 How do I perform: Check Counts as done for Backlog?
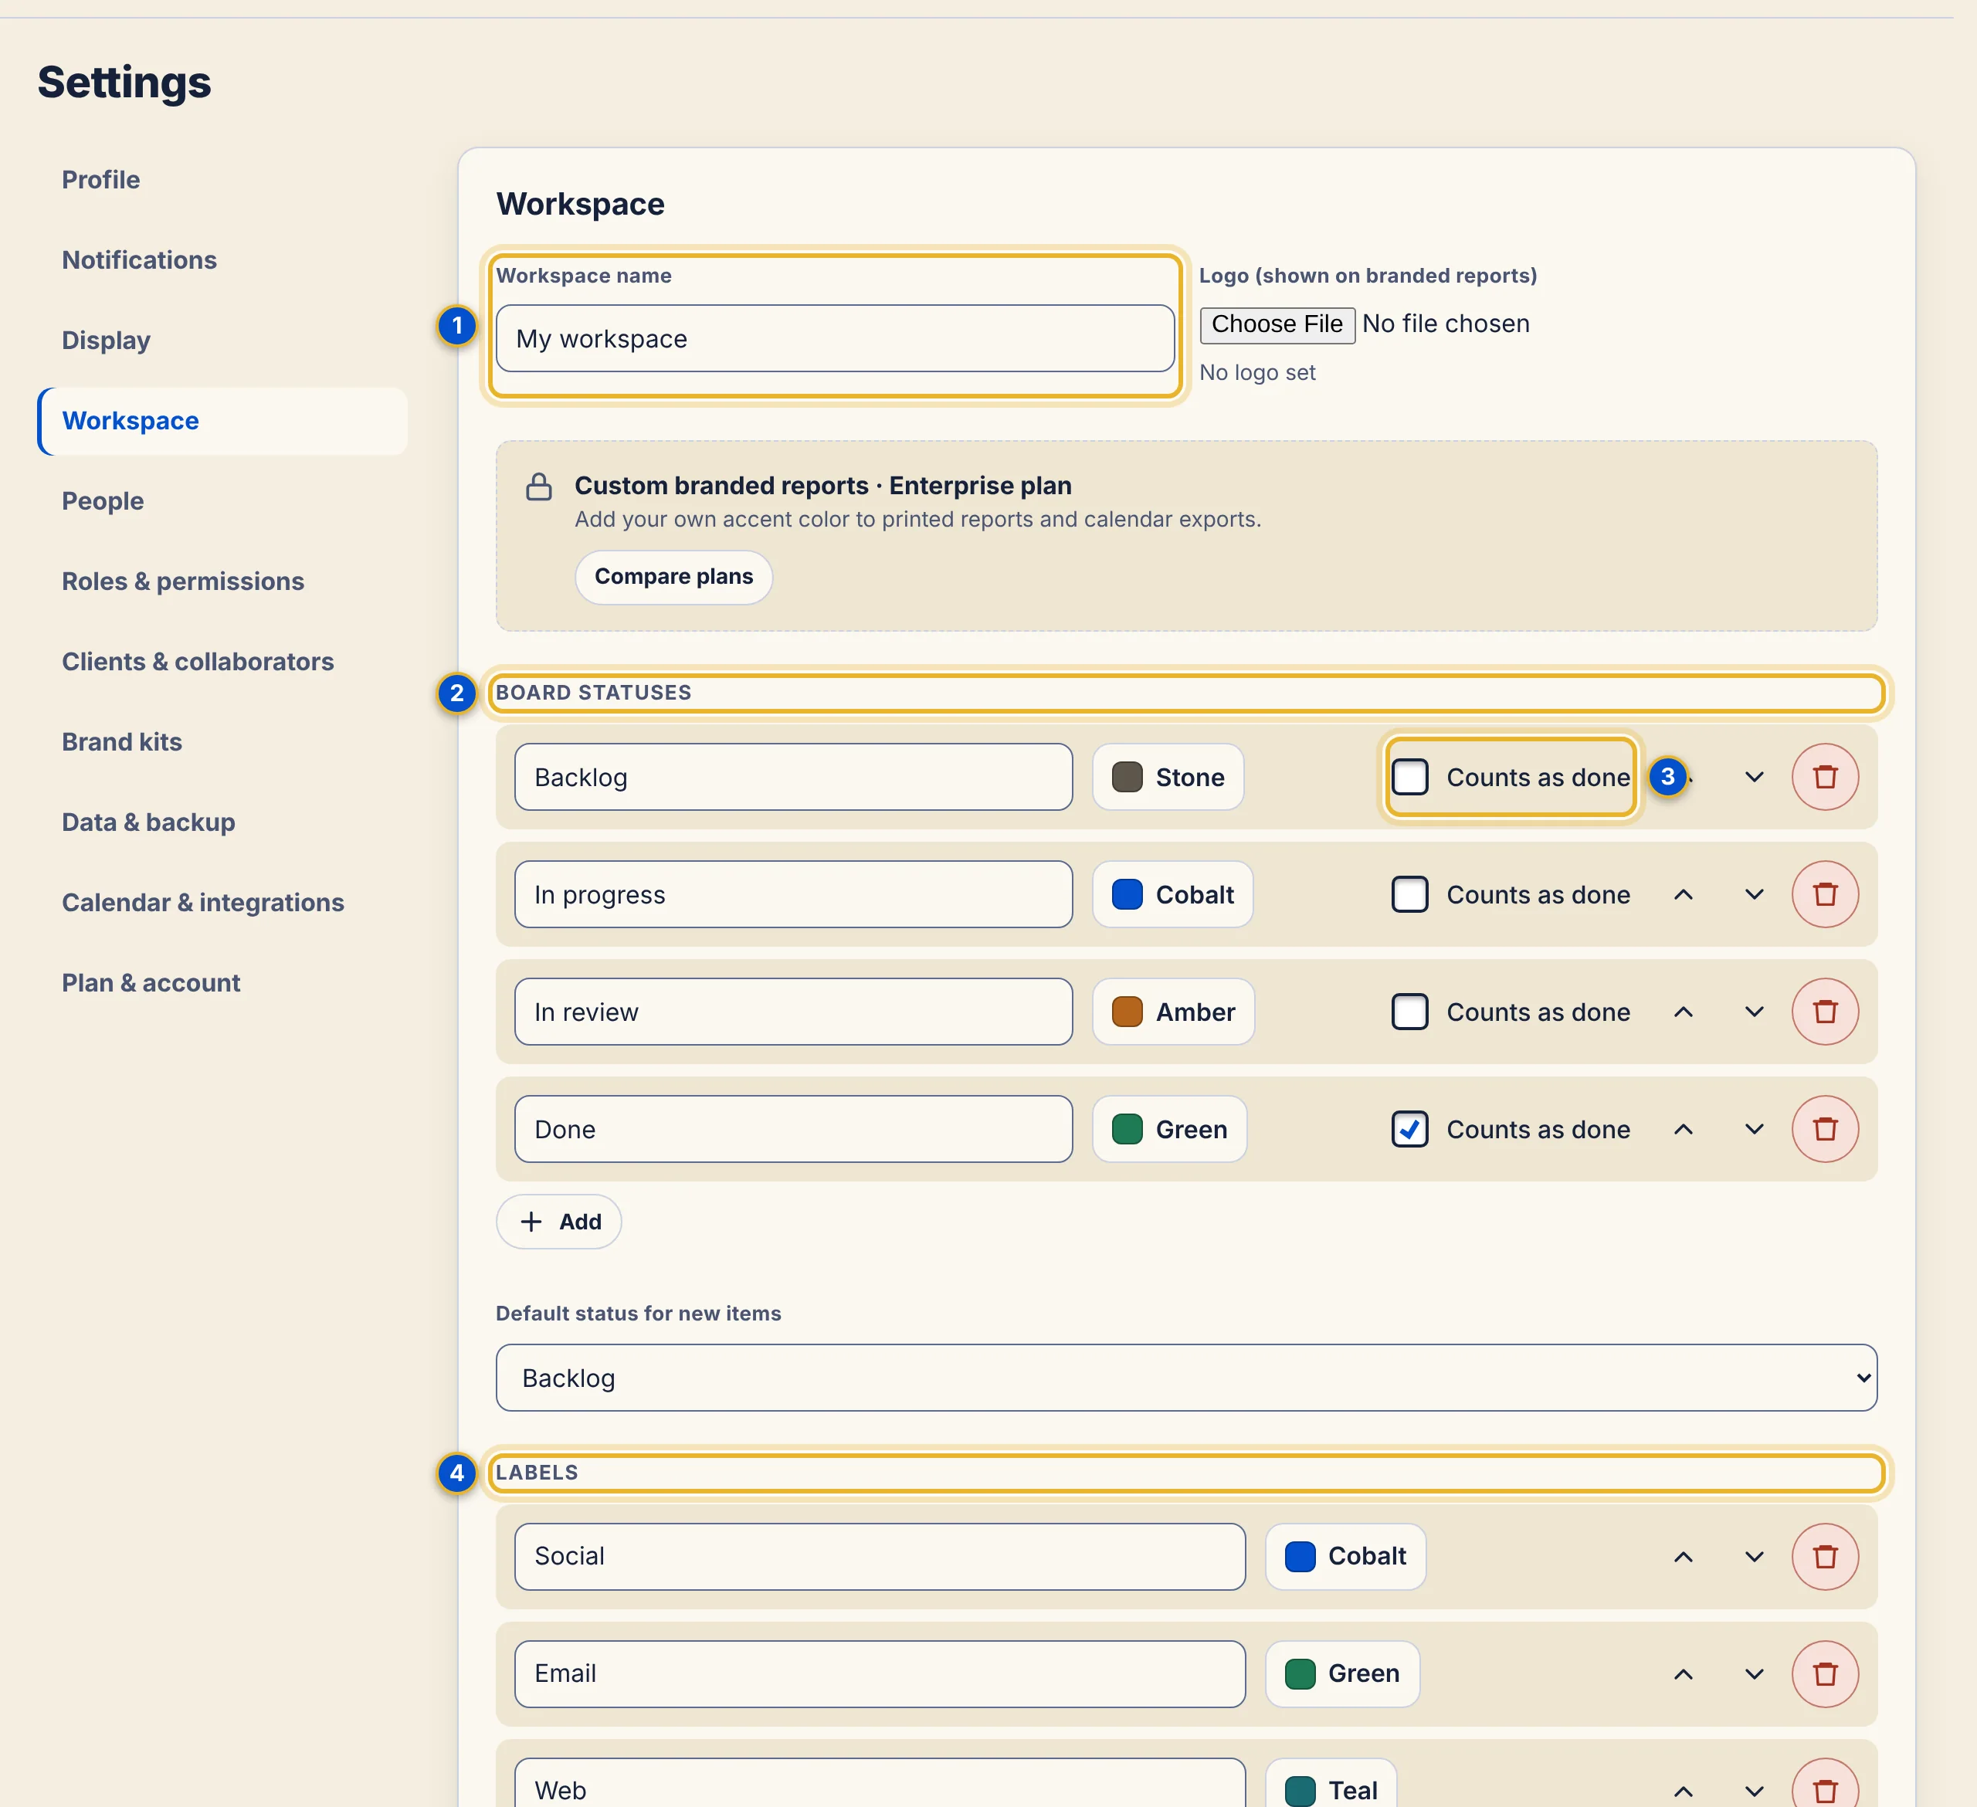pos(1409,777)
